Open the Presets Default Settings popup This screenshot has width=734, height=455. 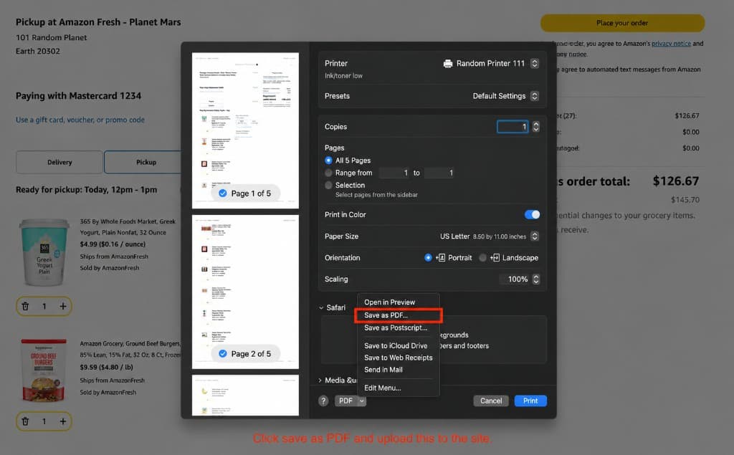coord(535,96)
